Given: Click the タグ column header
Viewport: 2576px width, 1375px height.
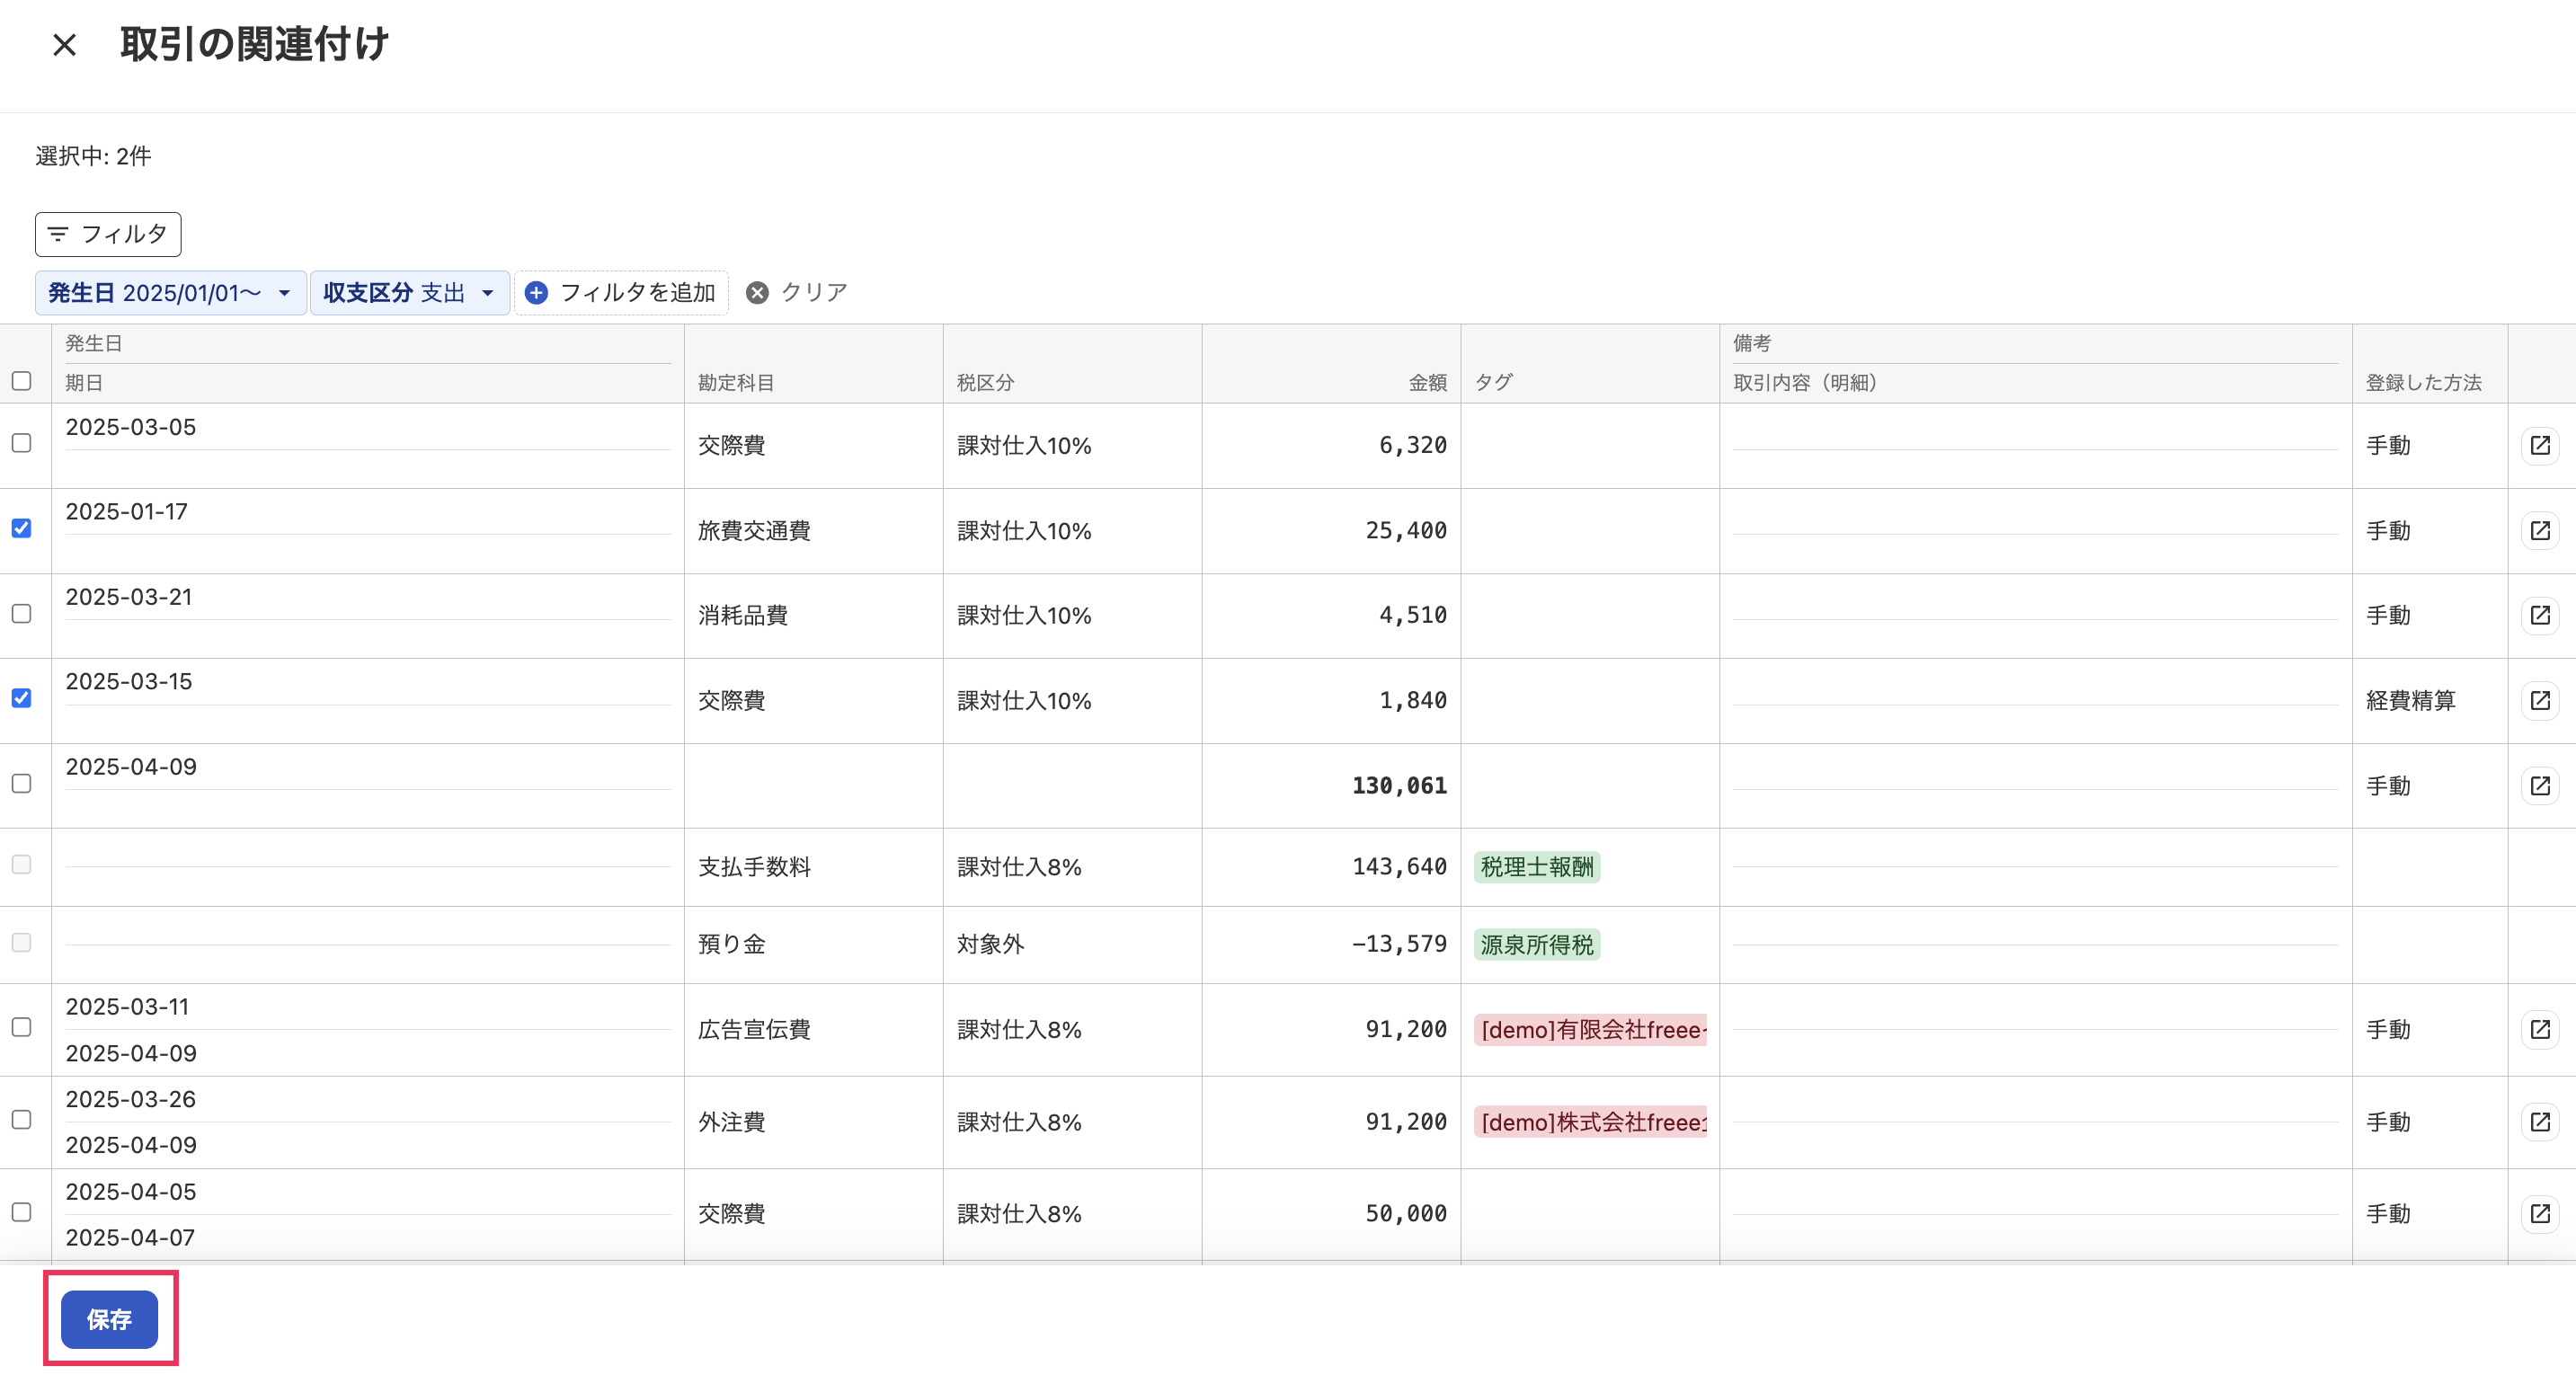Looking at the screenshot, I should [1494, 383].
